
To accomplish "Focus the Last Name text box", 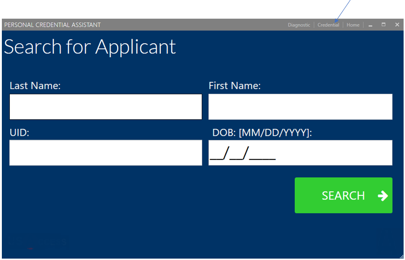I will point(106,107).
